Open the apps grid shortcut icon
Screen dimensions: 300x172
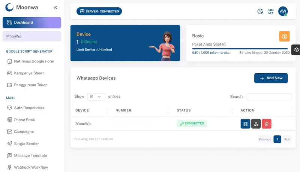coord(271,12)
